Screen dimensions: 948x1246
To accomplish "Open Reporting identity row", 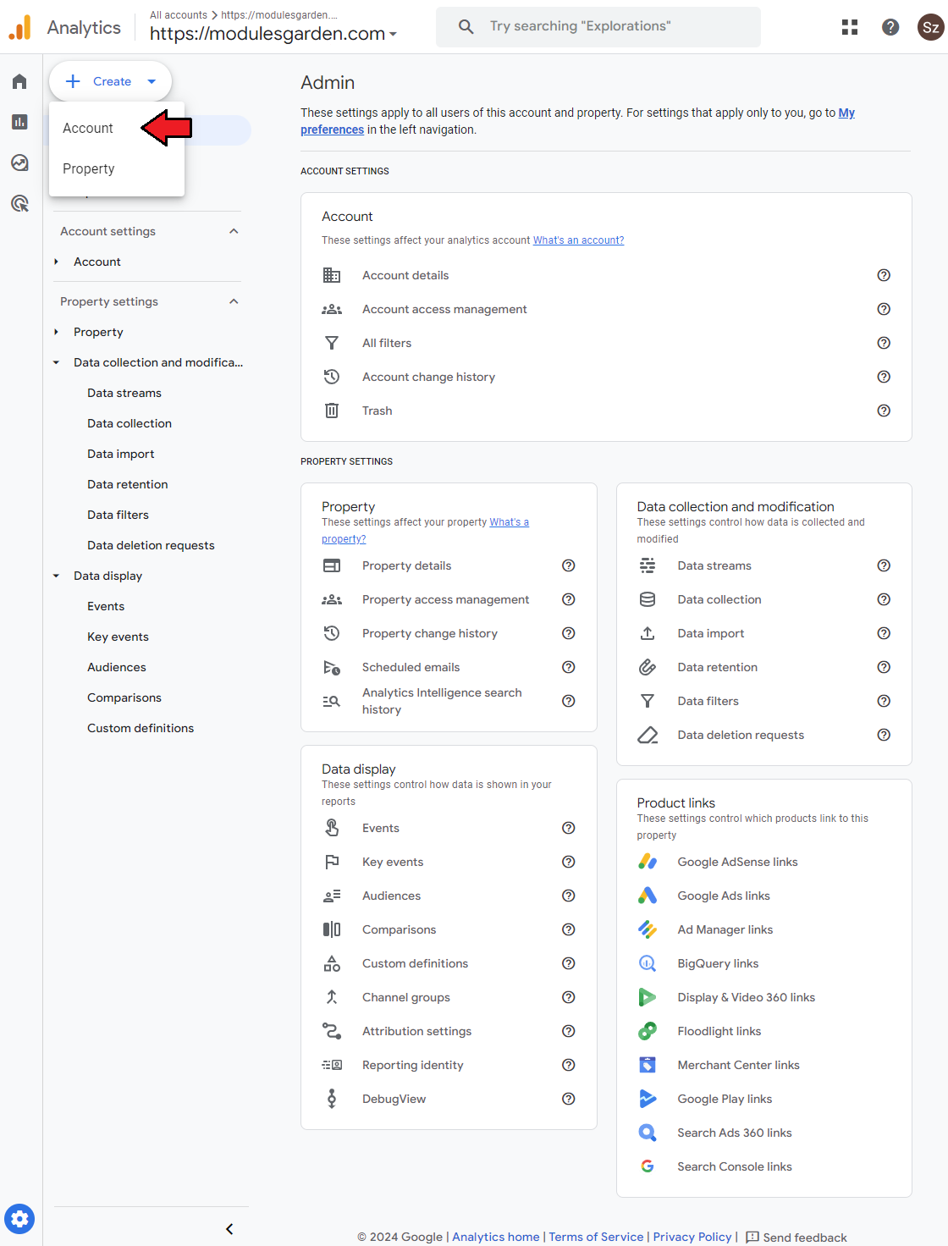I will 449,1065.
